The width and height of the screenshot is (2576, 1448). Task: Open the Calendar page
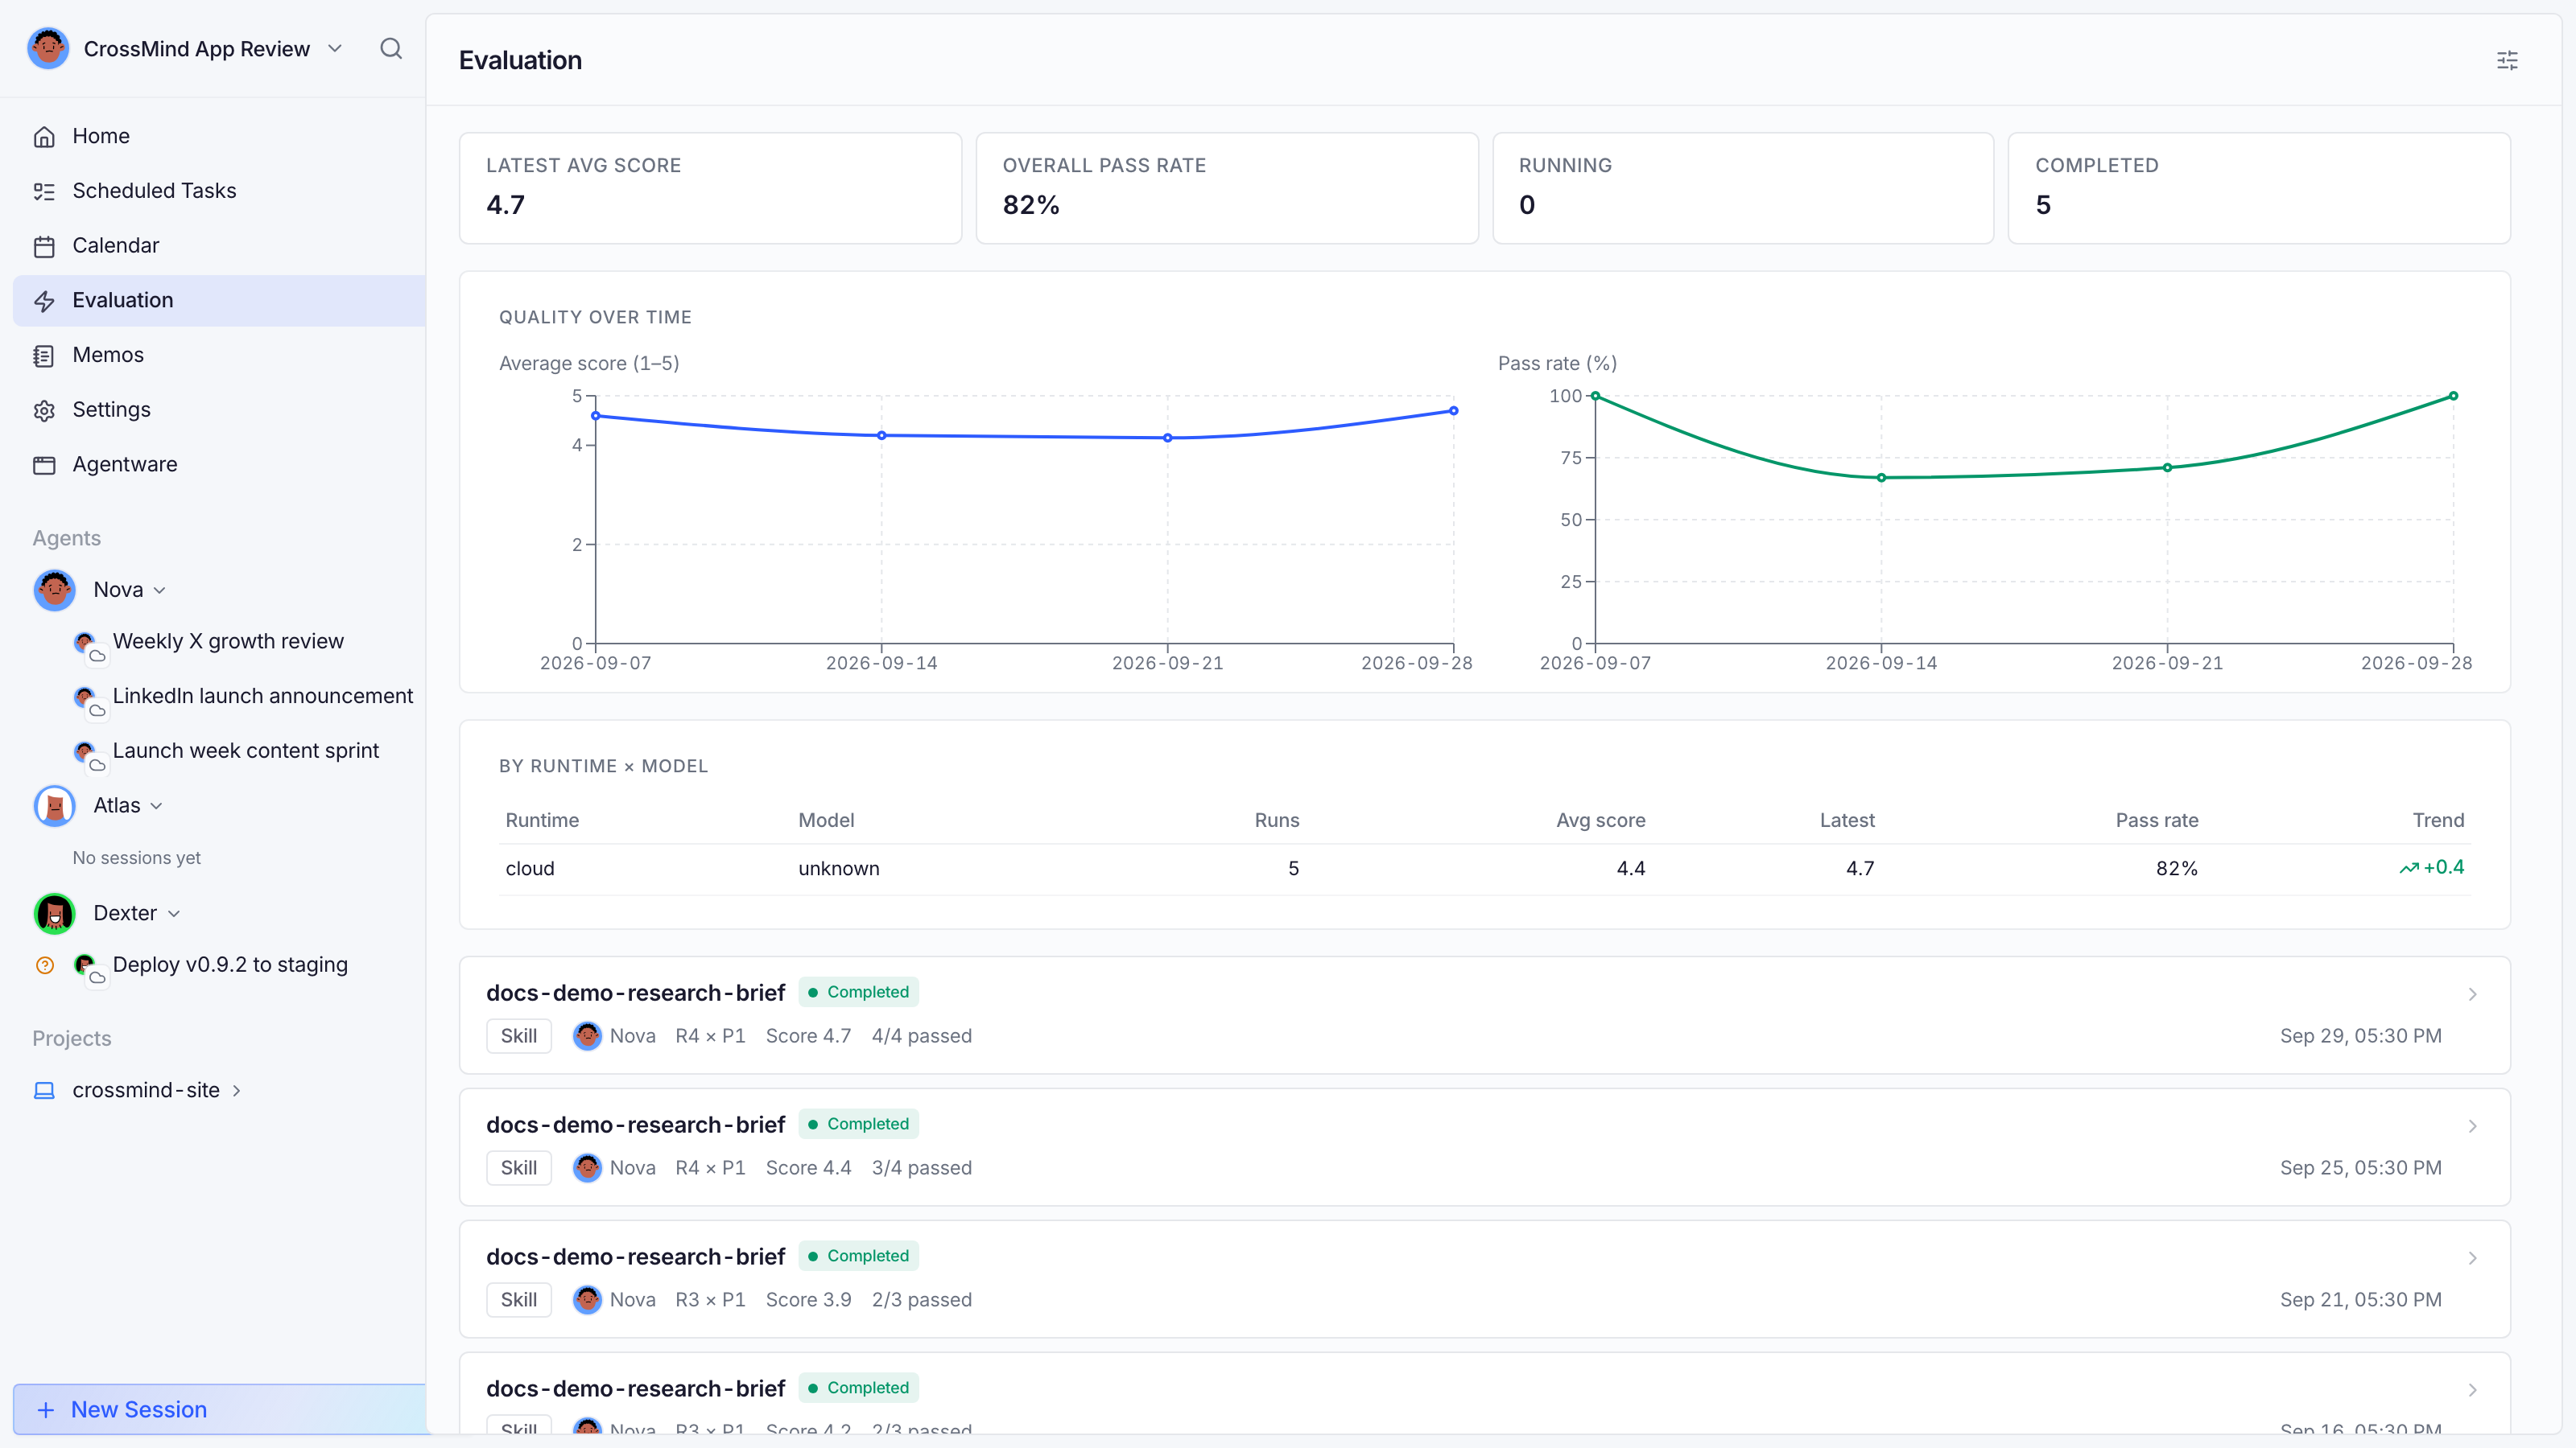219,246
